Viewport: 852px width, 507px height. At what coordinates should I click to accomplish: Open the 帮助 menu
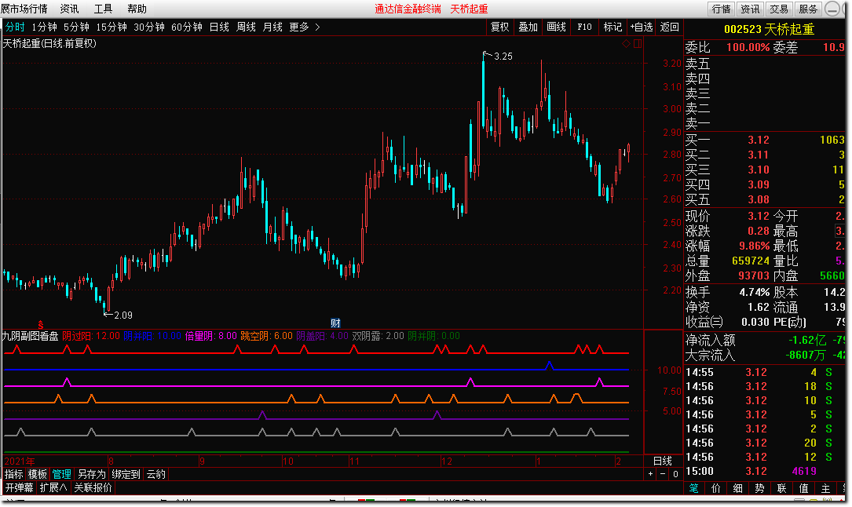click(x=137, y=9)
